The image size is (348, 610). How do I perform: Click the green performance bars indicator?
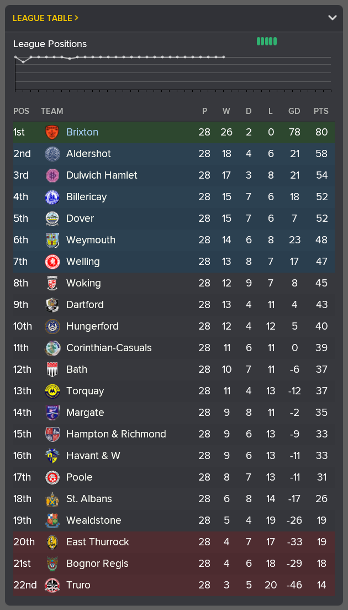tap(266, 41)
